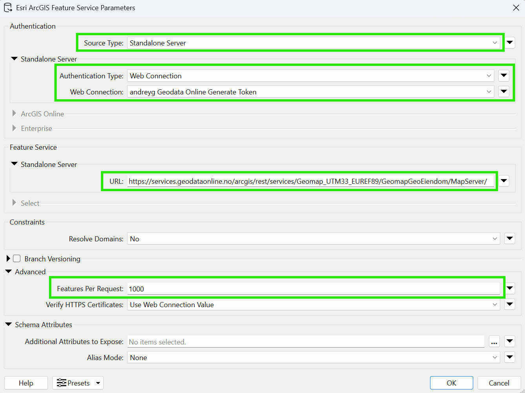This screenshot has height=393, width=525.
Task: Open the Authentication Type parameter arrow menu
Action: pos(504,75)
